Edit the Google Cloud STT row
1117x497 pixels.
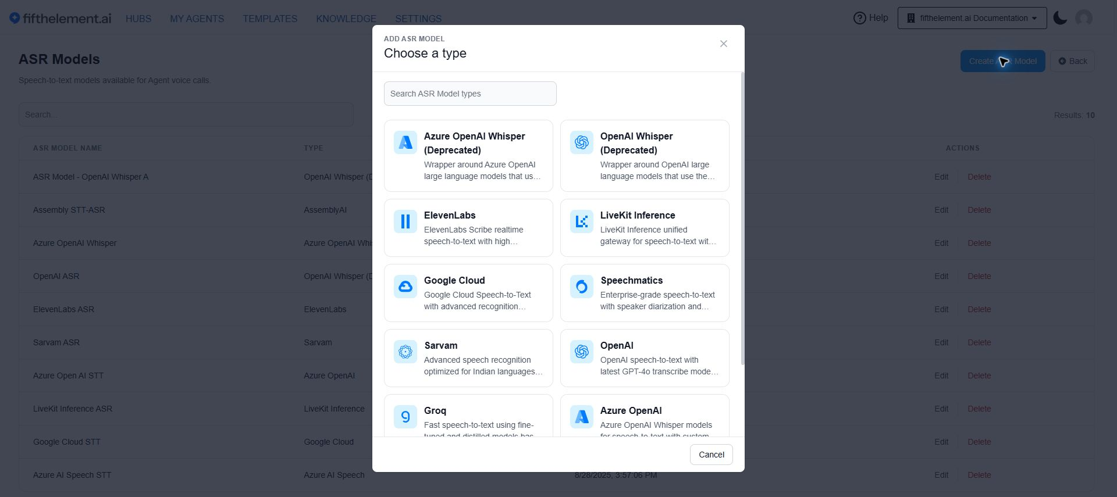pyautogui.click(x=941, y=442)
